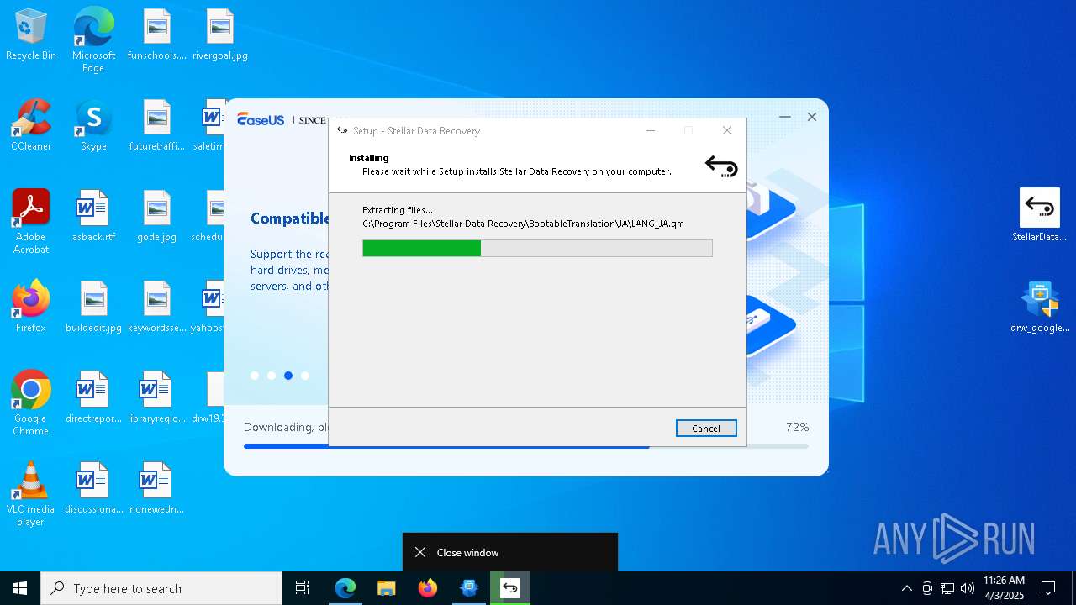Click the Stellar logo icon in Setup header
Screen dimensions: 1076x605
click(721, 166)
